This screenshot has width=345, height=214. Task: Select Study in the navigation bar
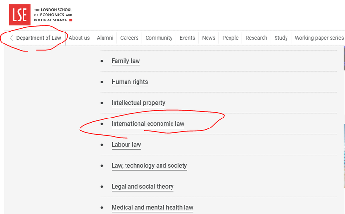[281, 38]
